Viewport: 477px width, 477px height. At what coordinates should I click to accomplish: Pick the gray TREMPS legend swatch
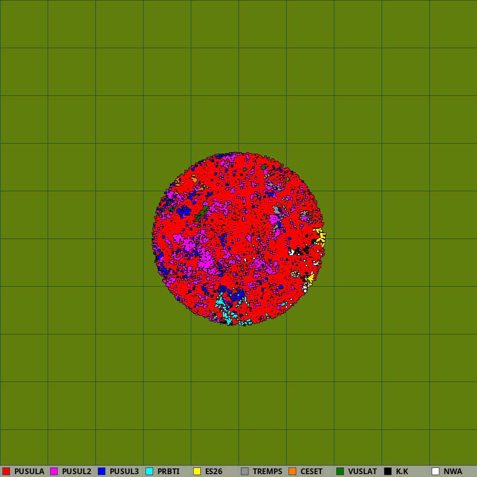tap(245, 471)
